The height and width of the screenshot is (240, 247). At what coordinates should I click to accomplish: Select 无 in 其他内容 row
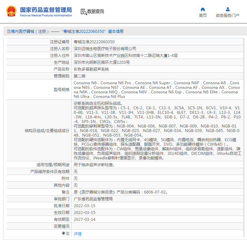click(75, 185)
